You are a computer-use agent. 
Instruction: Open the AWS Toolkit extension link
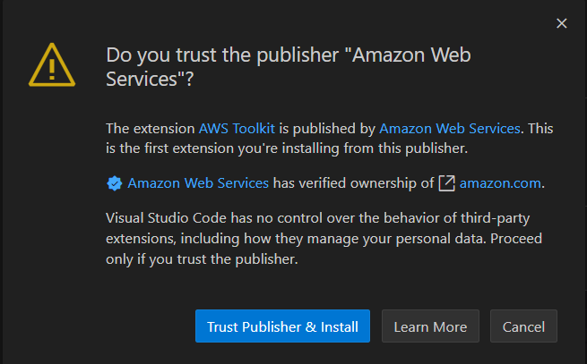coord(237,128)
